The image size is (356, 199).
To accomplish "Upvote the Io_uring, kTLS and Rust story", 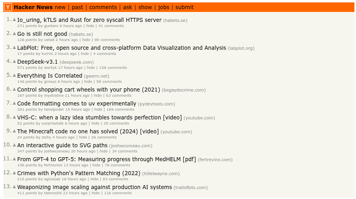I will click(x=14, y=20).
